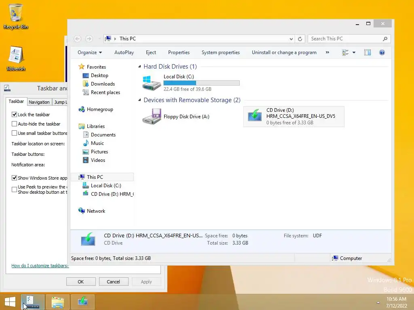
Task: Click the Local Disk (C:) capacity bar
Action: click(201, 83)
